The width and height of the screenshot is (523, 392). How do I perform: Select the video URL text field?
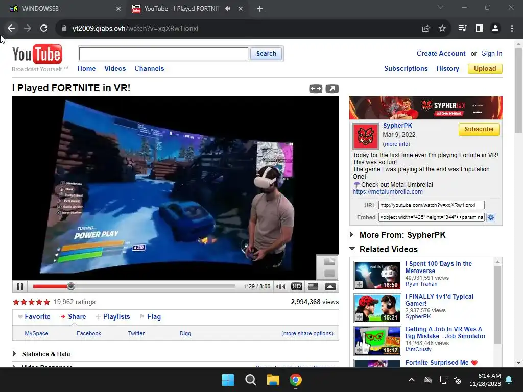[431, 205]
